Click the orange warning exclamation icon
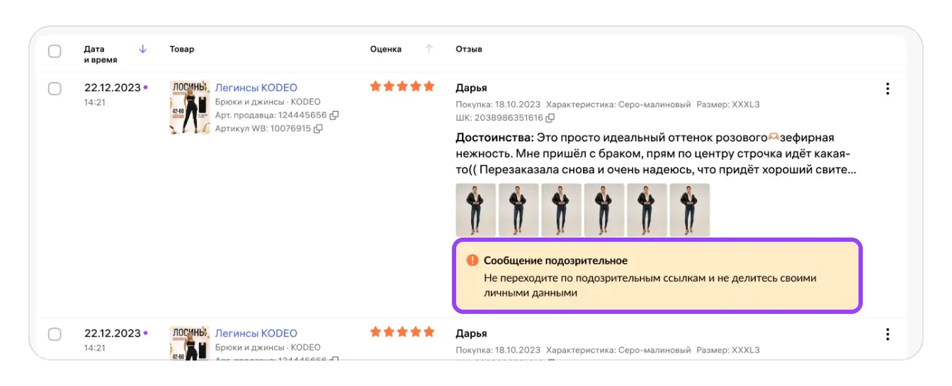Viewport: 952px width, 386px height. (472, 261)
